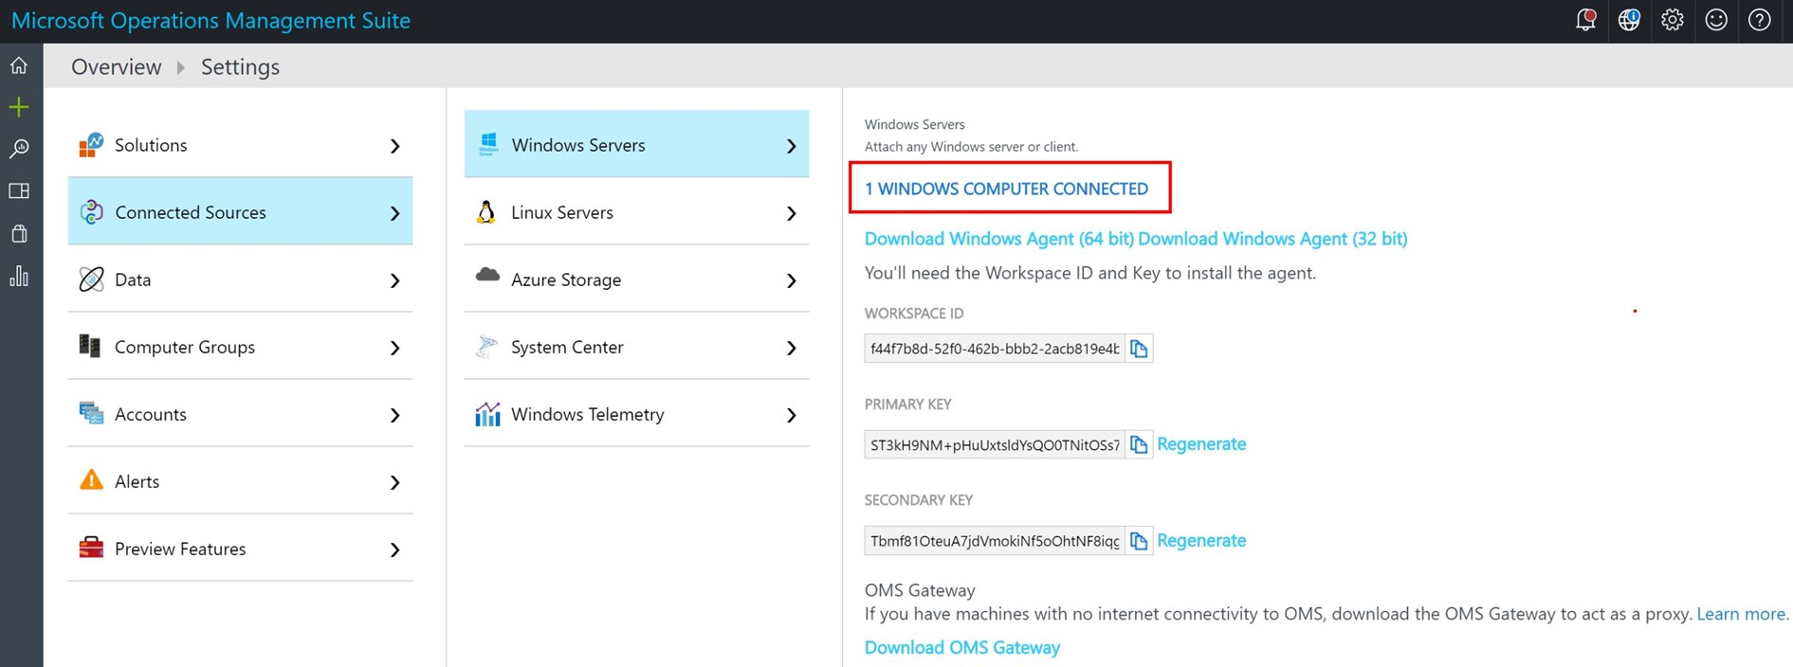Open the Accounts label
The height and width of the screenshot is (667, 1793).
(x=151, y=414)
